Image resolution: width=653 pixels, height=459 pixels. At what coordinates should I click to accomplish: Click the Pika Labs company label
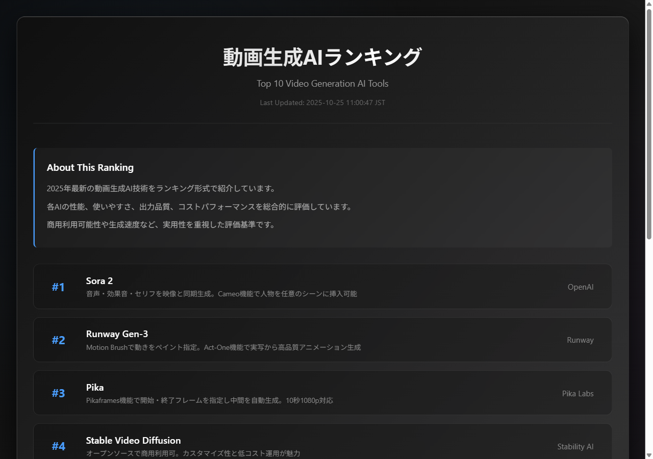[x=577, y=393]
